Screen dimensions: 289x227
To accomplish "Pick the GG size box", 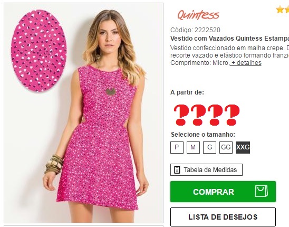I will point(226,147).
